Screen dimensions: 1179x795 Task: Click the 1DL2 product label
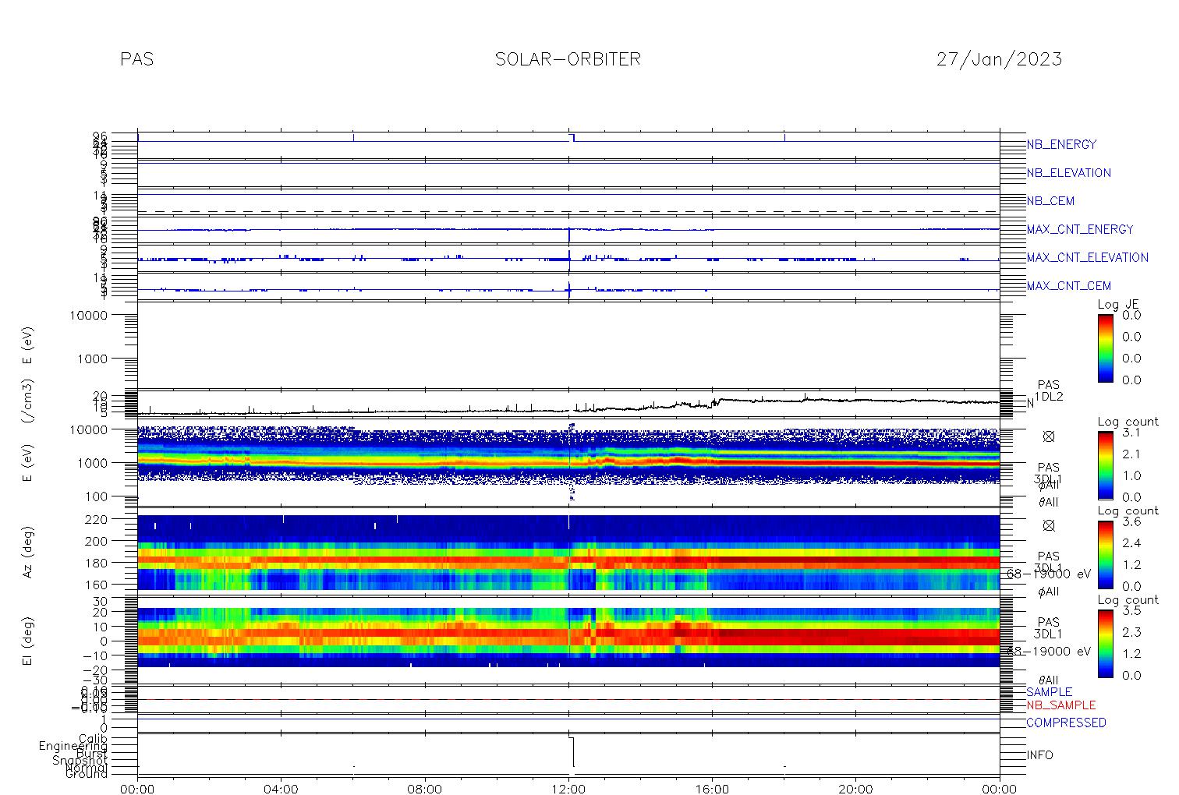pos(1049,397)
